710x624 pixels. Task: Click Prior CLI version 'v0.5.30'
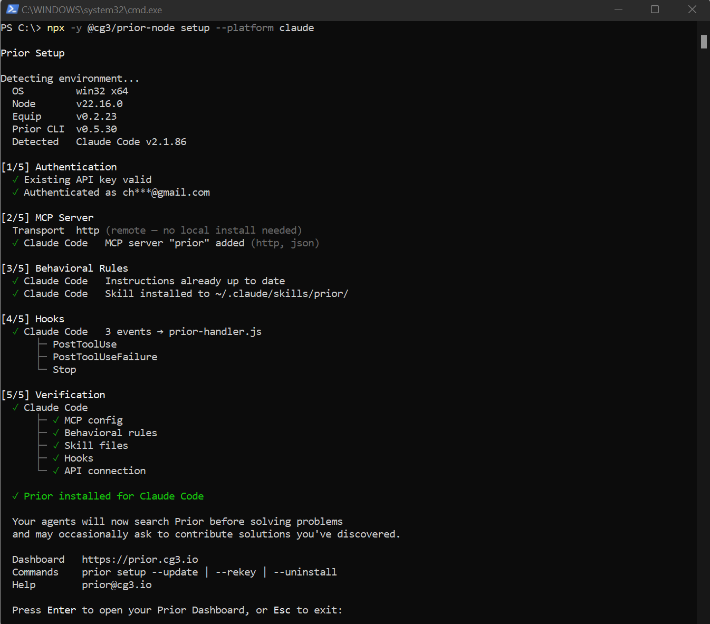(x=97, y=129)
